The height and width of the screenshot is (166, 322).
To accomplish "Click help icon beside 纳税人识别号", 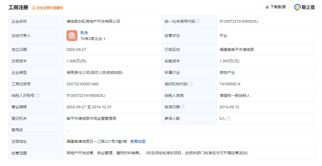I will pos(38,95).
